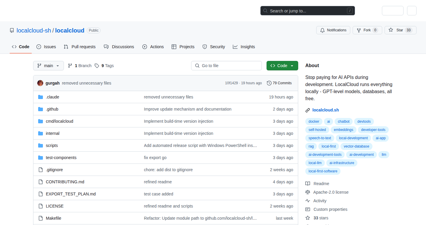This screenshot has height=225, width=426.
Task: Open the test-components folder
Action: point(61,158)
